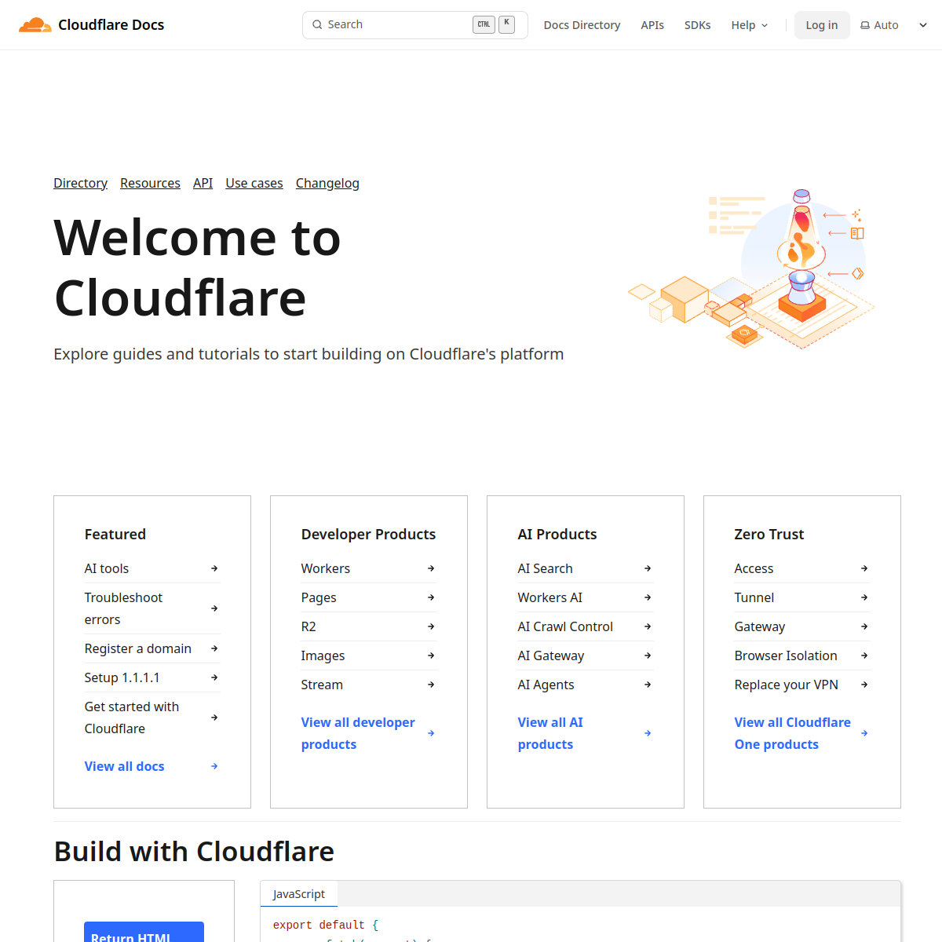942x942 pixels.
Task: Open the Docs Directory menu item
Action: 582,24
